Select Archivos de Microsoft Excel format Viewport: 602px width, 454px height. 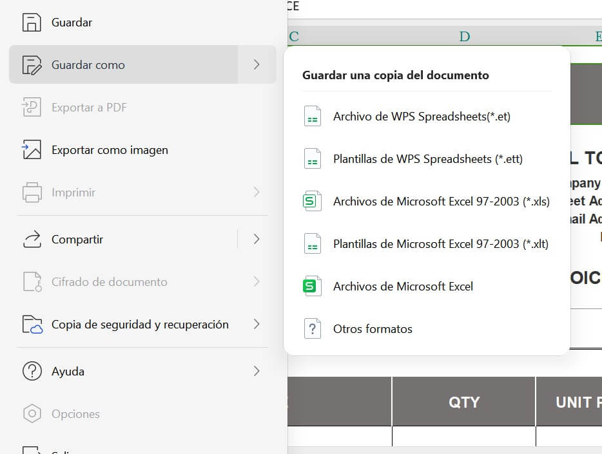(x=403, y=286)
